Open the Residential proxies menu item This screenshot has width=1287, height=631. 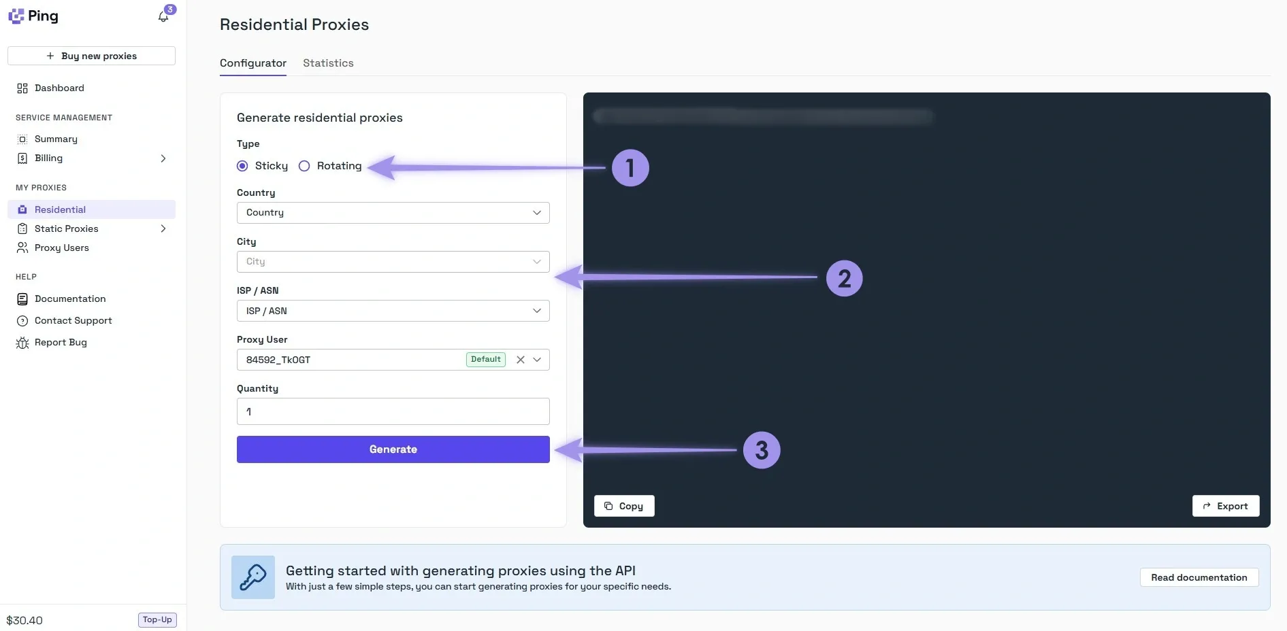pyautogui.click(x=91, y=209)
